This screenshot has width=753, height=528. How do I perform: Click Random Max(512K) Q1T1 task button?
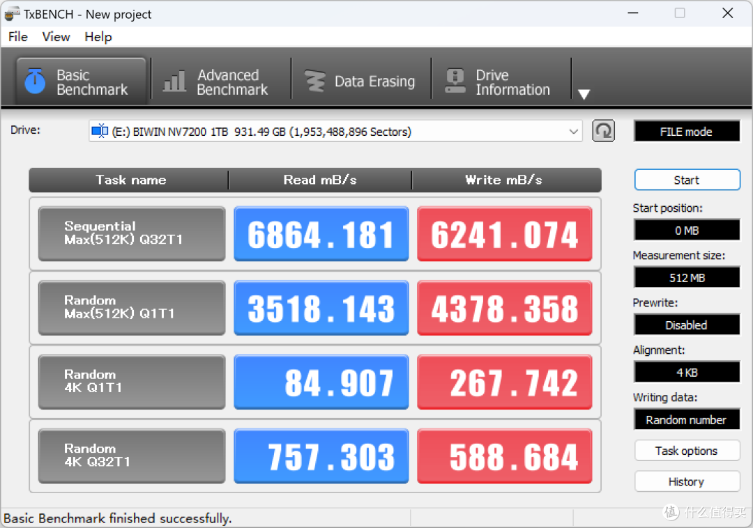click(132, 307)
